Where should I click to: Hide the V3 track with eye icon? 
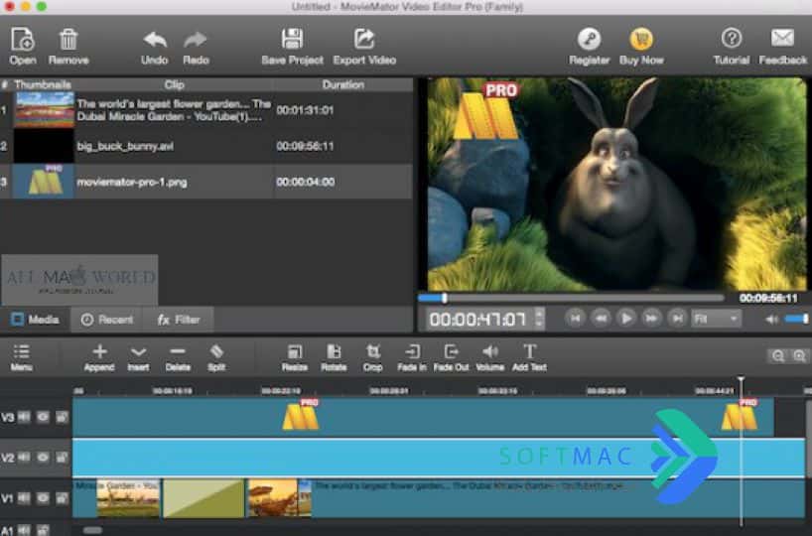[43, 417]
